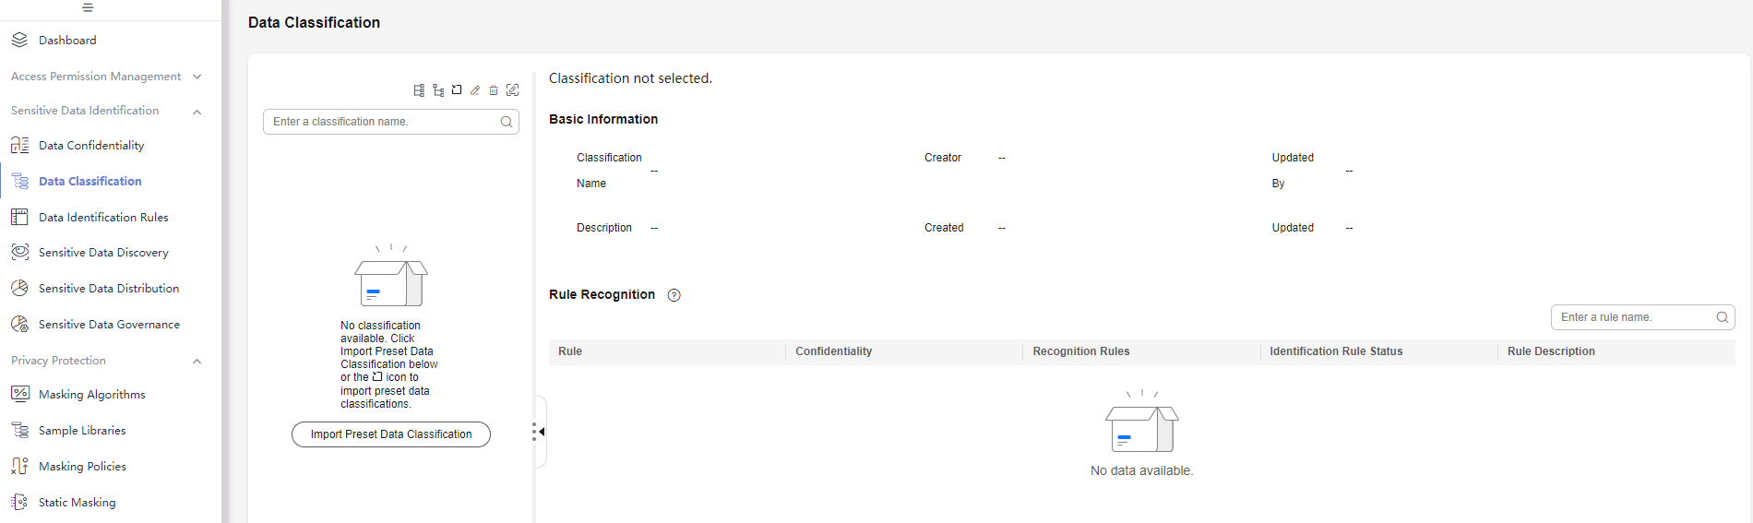Click the import preset classification toolbar icon
The image size is (1753, 523).
(457, 90)
